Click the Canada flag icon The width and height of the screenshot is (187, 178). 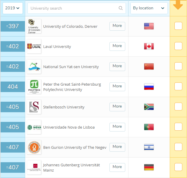tap(149, 46)
